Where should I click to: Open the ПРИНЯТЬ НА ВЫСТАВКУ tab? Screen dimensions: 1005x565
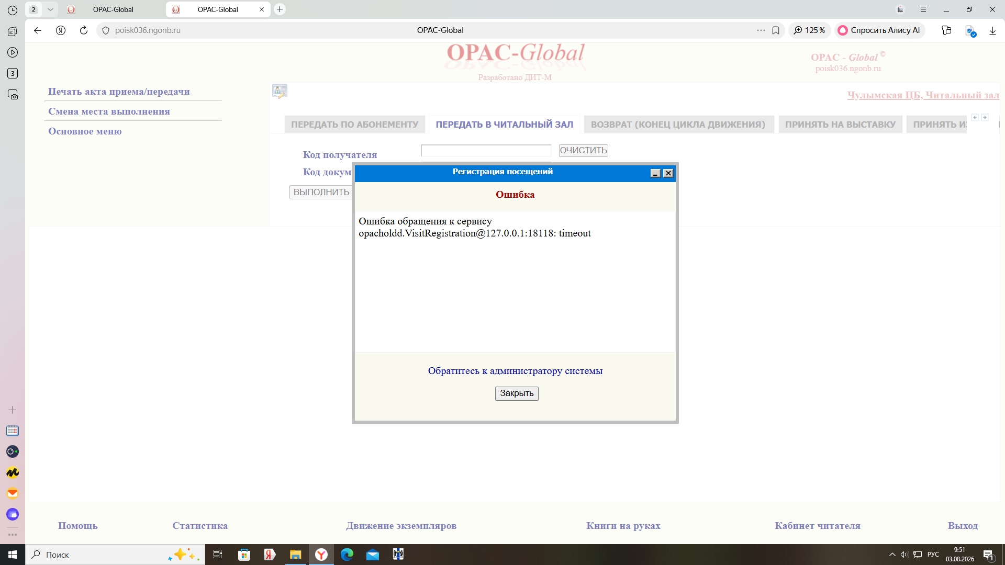pyautogui.click(x=841, y=125)
